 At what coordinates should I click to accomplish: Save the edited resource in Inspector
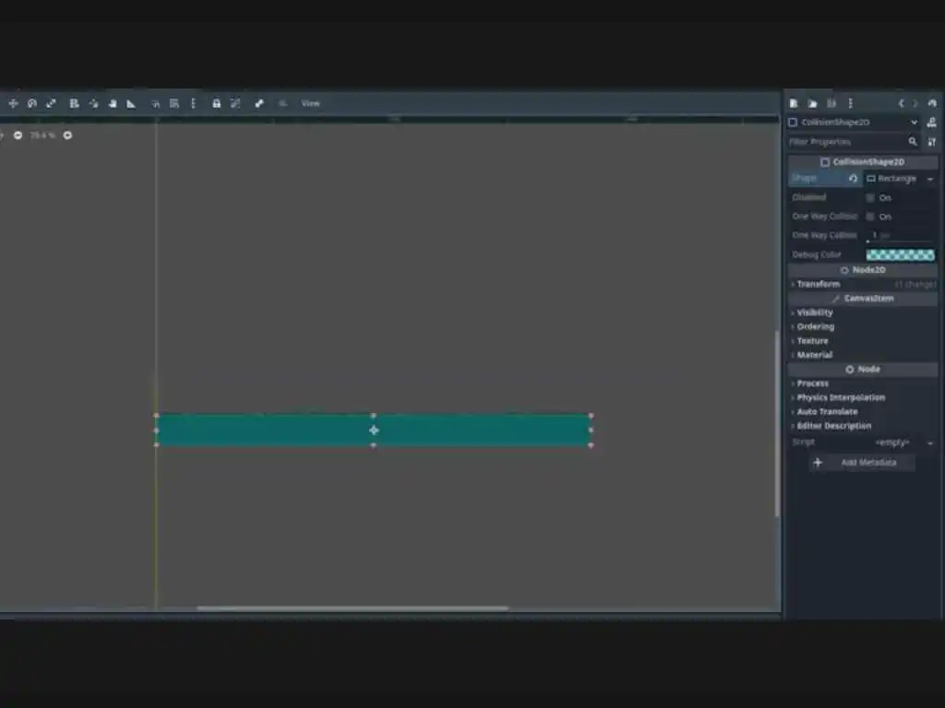(831, 103)
